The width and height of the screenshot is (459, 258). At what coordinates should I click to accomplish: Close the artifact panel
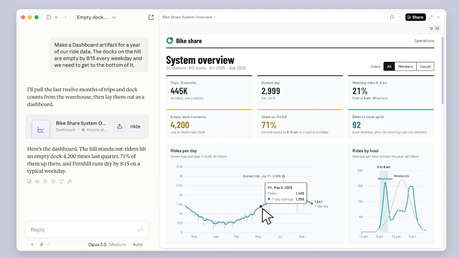[438, 17]
